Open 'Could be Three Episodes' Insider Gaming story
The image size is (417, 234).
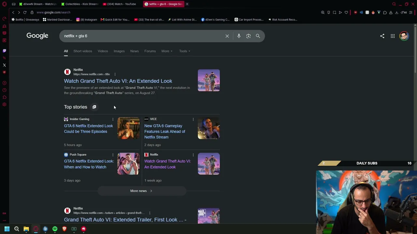coord(88,129)
